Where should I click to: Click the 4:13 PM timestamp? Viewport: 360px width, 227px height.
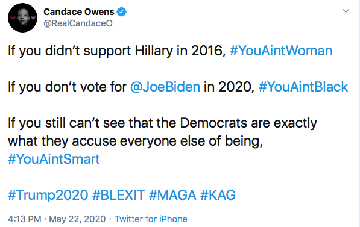[x=25, y=219]
